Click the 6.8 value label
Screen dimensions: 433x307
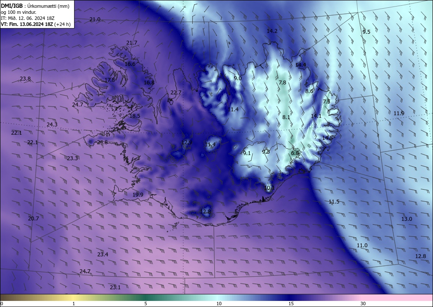click(x=295, y=153)
